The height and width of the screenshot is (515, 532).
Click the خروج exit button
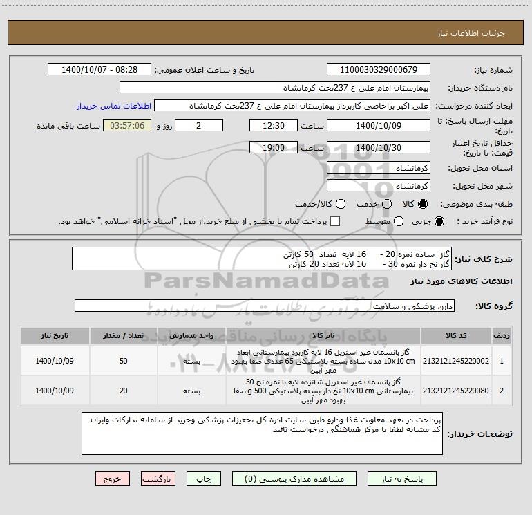click(x=113, y=479)
